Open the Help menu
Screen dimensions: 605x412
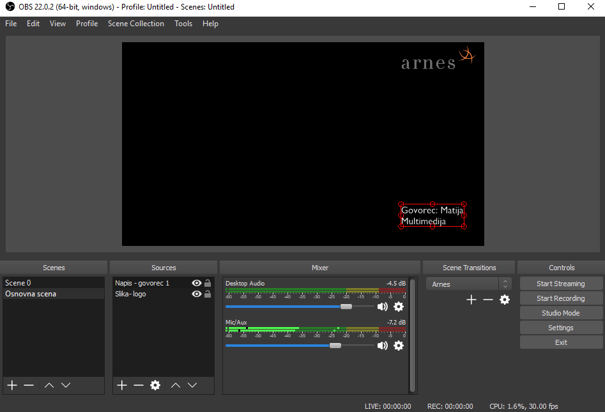(210, 24)
